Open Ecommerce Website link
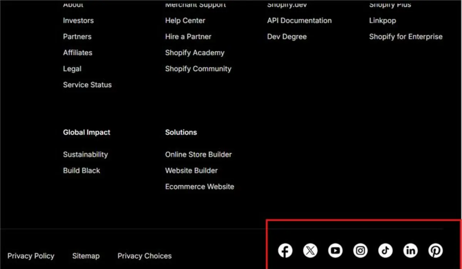The image size is (462, 269). 200,187
